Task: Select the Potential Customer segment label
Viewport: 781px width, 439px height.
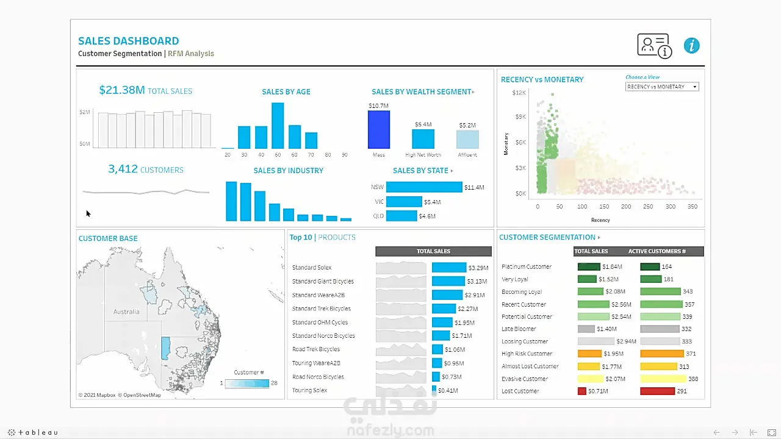Action: 527,316
